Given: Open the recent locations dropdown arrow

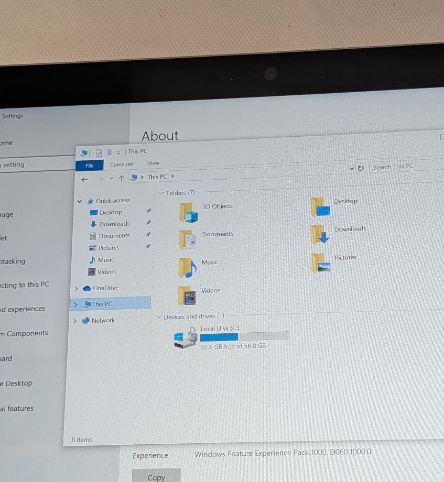Looking at the screenshot, I should tap(111, 179).
